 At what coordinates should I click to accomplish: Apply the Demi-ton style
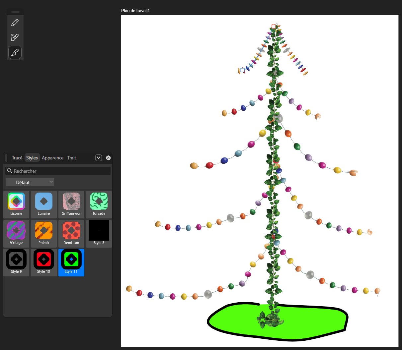(71, 233)
